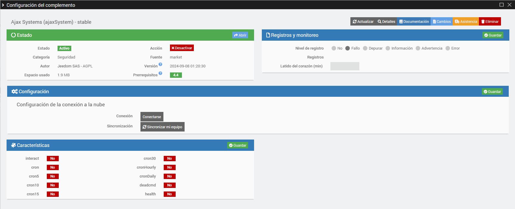Click the puzzle icon beside Características
This screenshot has width=515, height=209.
13,145
